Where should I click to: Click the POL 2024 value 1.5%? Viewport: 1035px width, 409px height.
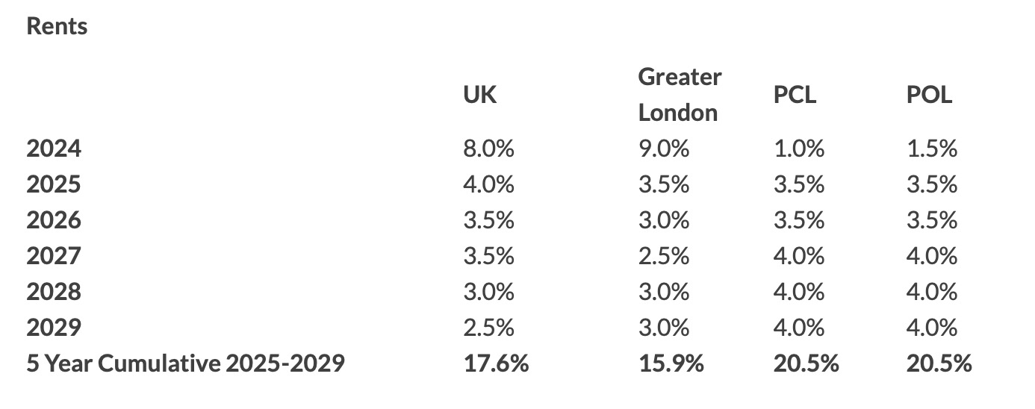(x=932, y=149)
